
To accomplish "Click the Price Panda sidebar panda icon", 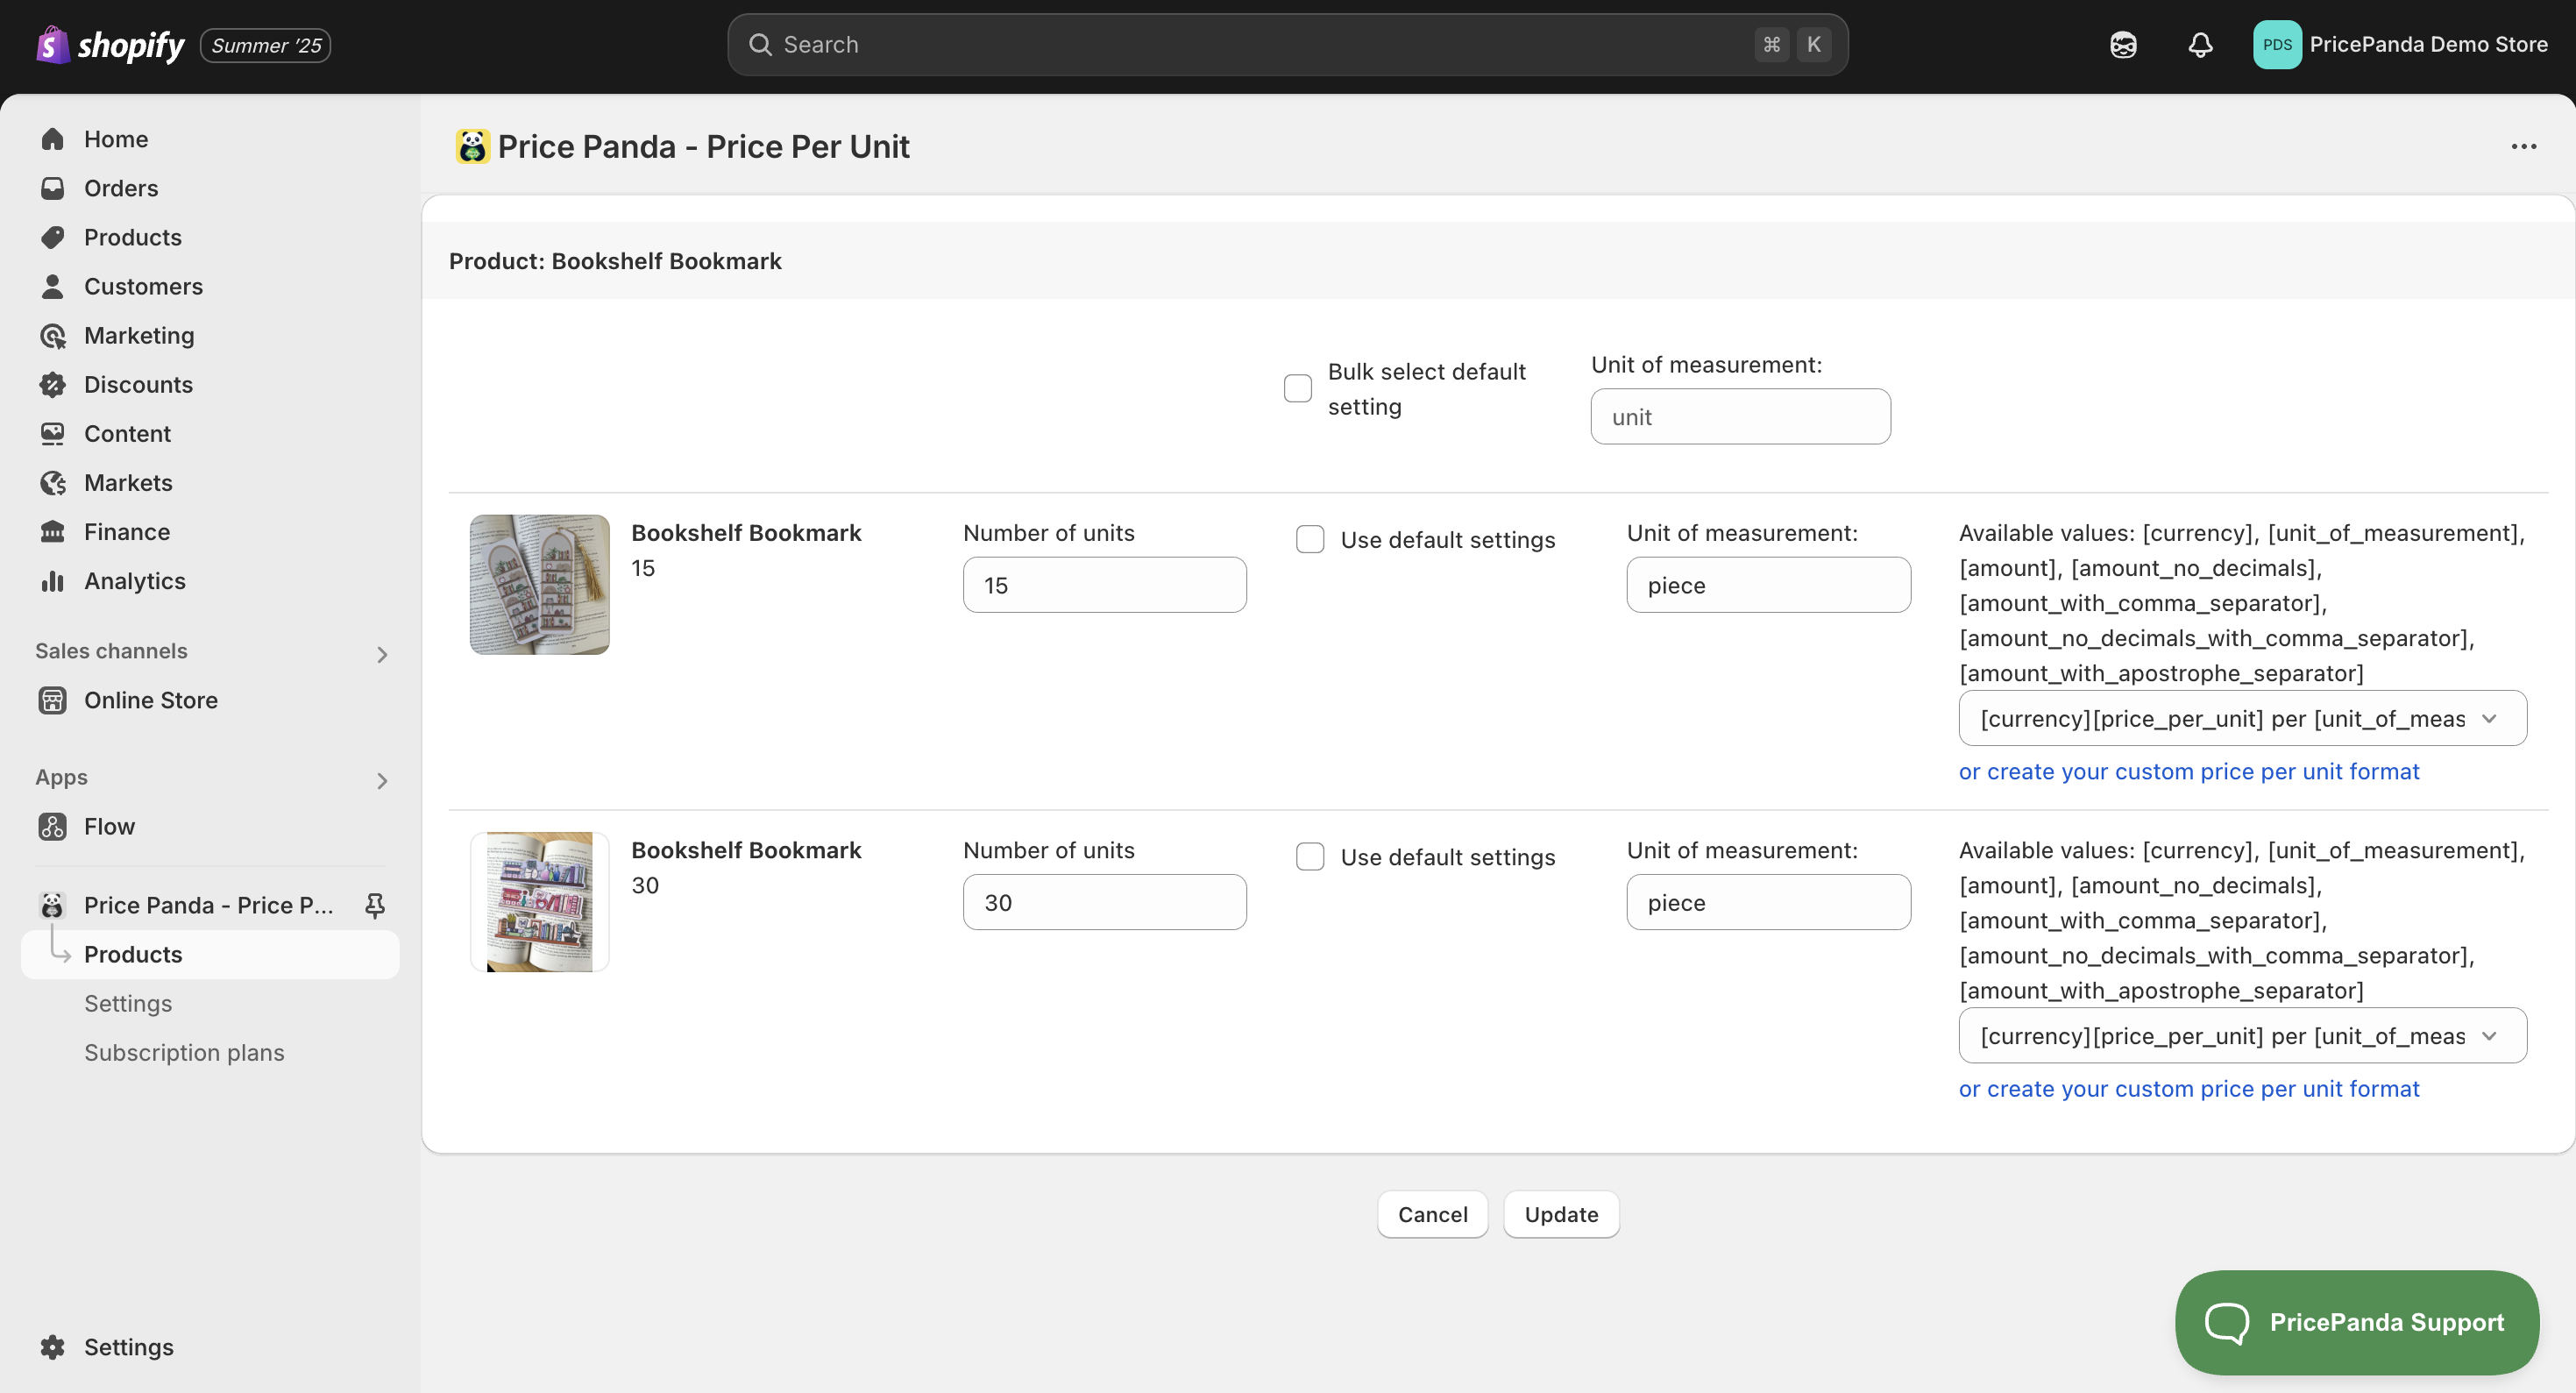I will pyautogui.click(x=53, y=905).
